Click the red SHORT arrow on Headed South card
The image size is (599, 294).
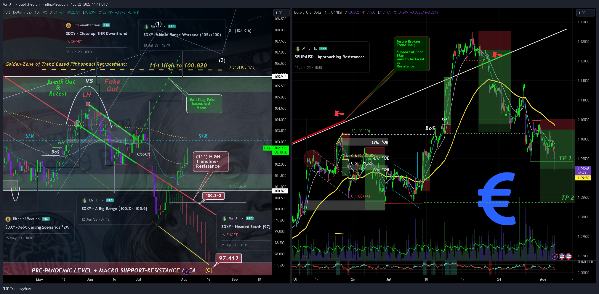pyautogui.click(x=224, y=235)
